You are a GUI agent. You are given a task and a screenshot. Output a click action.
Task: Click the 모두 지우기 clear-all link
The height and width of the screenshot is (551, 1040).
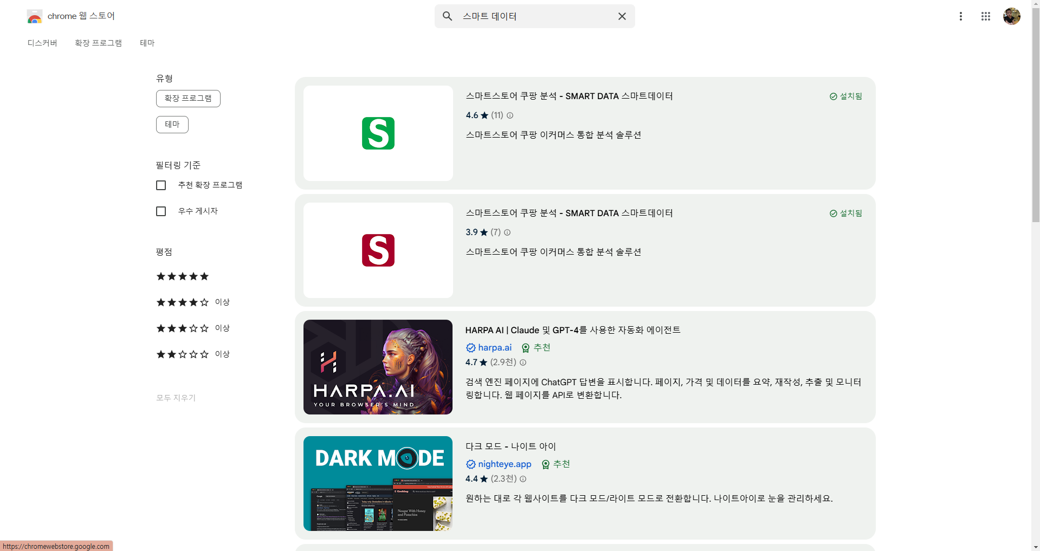[176, 398]
